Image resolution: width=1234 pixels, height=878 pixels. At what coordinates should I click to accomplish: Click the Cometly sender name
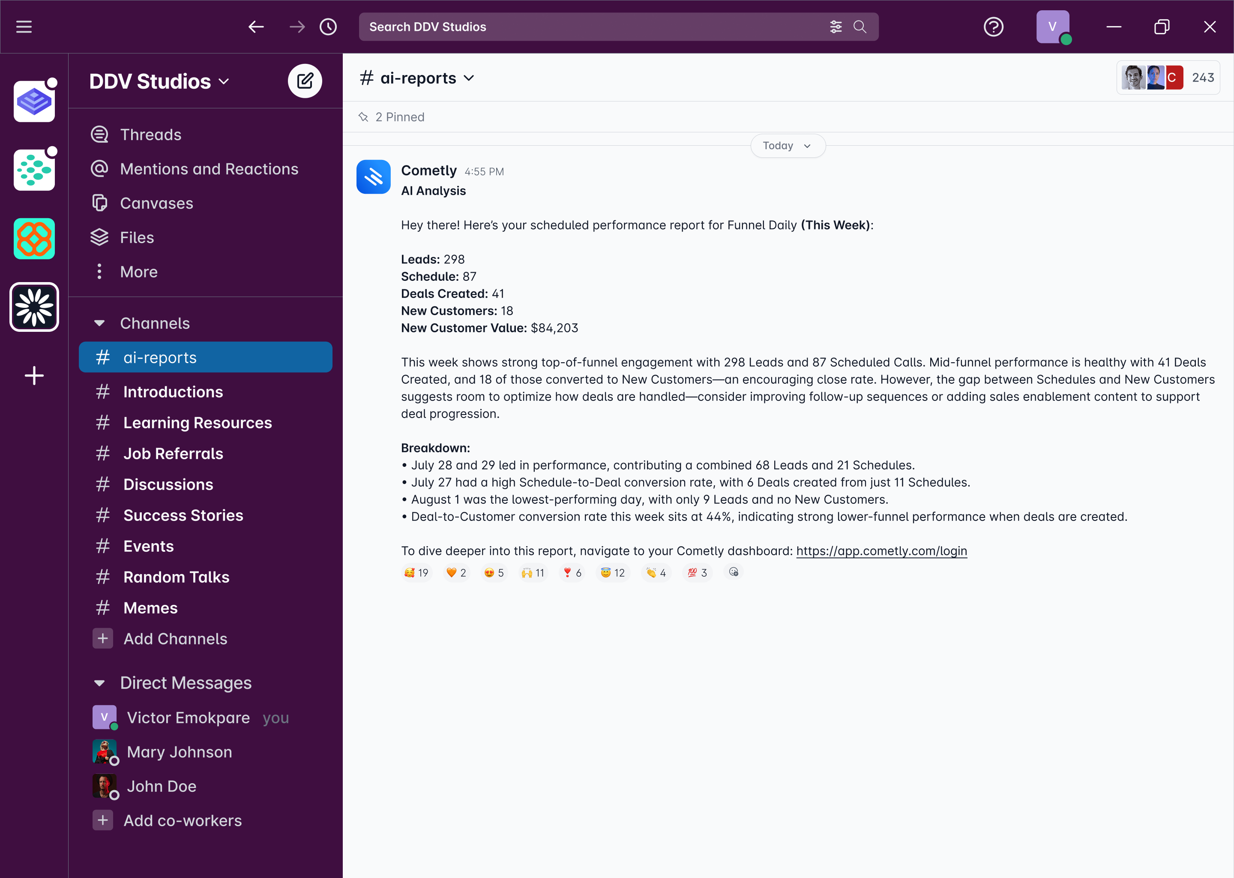(428, 170)
